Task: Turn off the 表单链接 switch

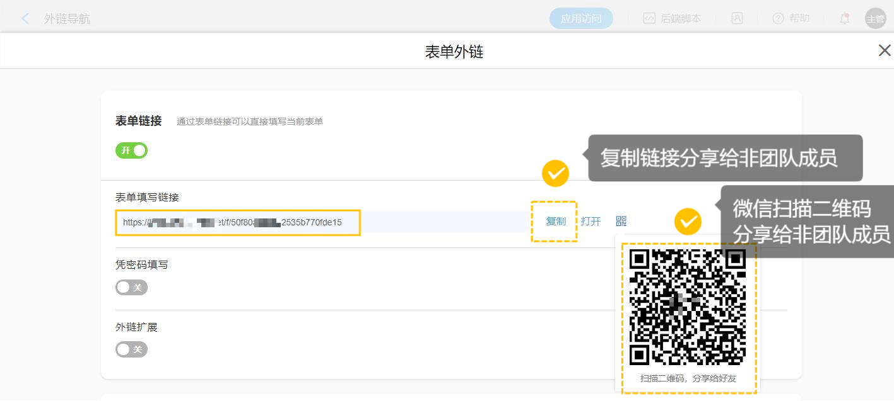Action: click(x=131, y=150)
